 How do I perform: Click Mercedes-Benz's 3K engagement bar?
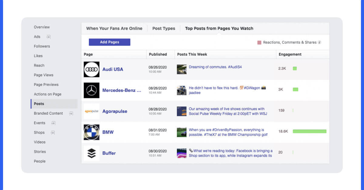(295, 90)
